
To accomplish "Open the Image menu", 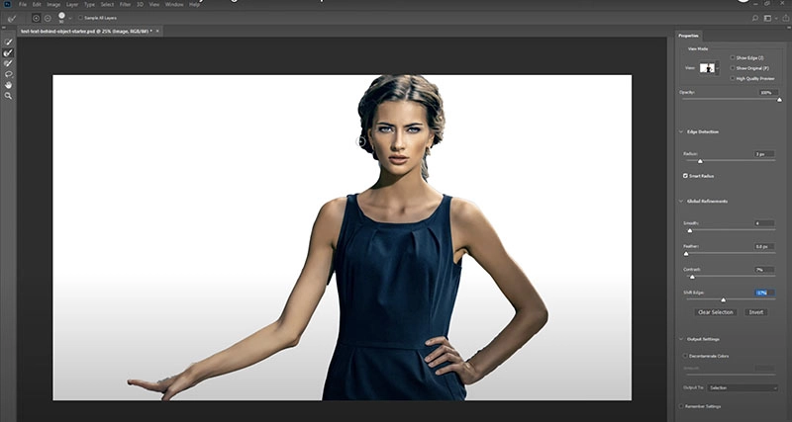I will click(x=53, y=5).
